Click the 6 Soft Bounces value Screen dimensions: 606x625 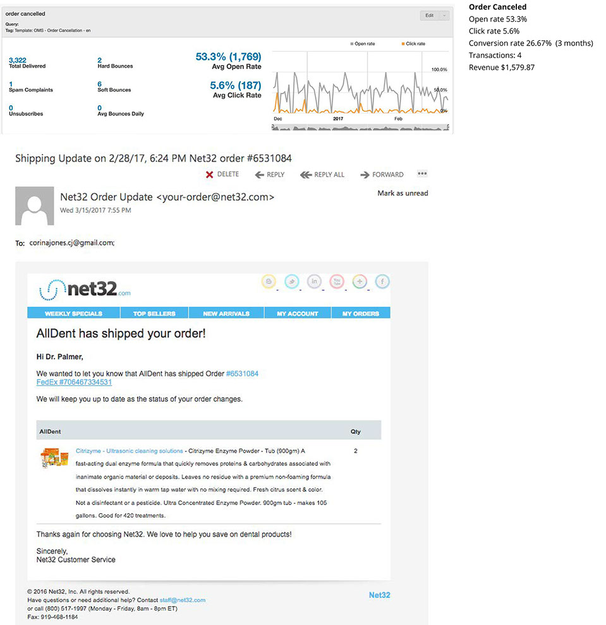click(99, 84)
